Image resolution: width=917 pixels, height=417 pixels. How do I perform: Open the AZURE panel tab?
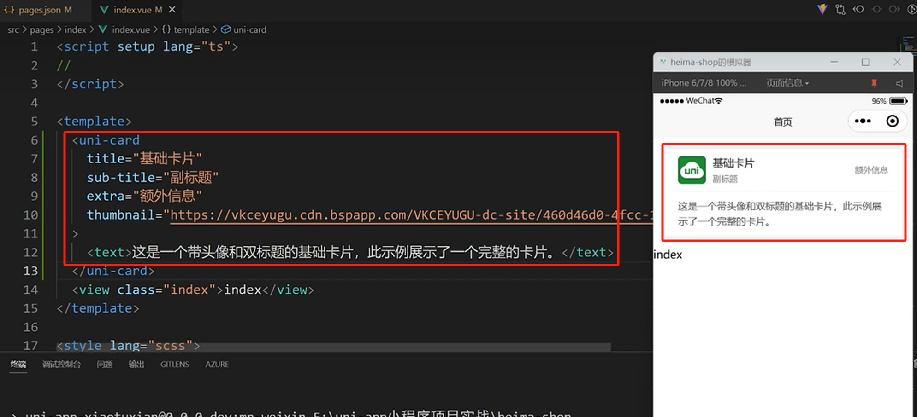pos(217,364)
